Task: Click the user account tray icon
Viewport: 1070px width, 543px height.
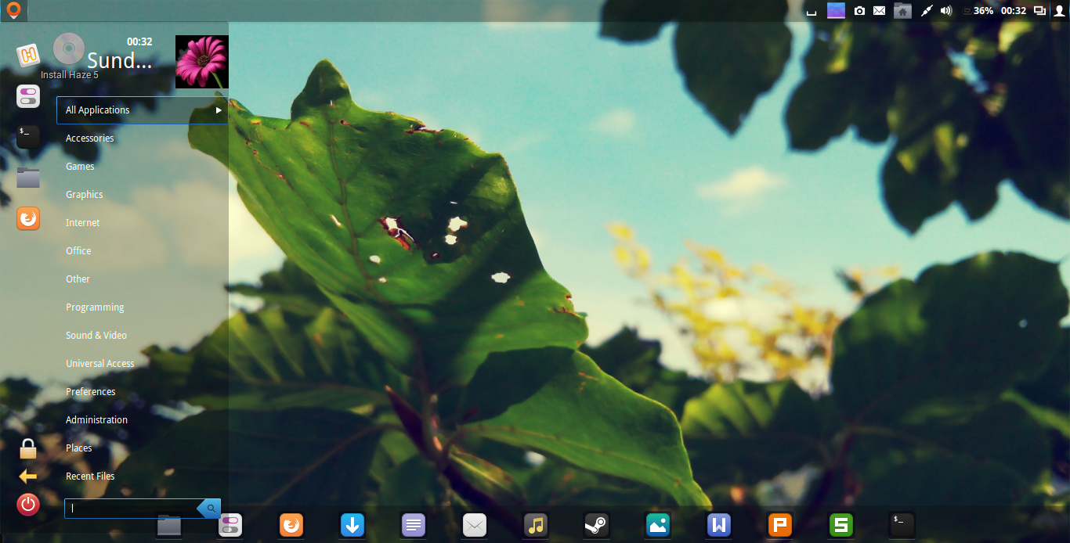Action: click(1060, 11)
